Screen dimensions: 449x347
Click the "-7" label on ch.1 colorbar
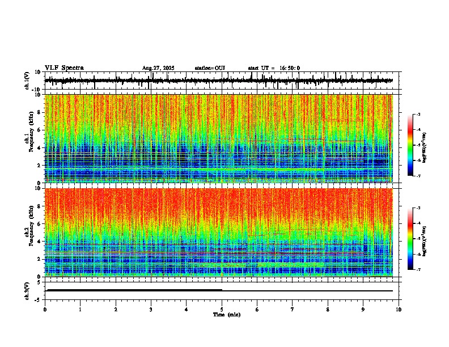click(x=418, y=176)
